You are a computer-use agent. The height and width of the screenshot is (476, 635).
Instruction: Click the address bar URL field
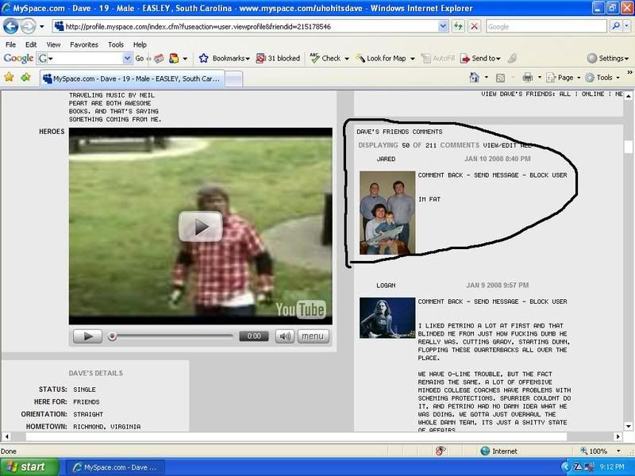click(245, 27)
